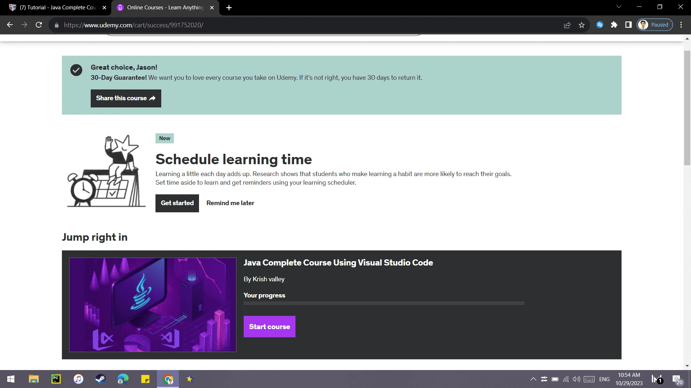Expand the tab search dropdown arrow
The image size is (691, 388).
click(619, 7)
